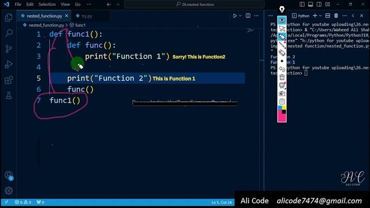Select the eraser tool in annotation toolbar
Image resolution: width=370 pixels, height=208 pixels.
coord(282,53)
